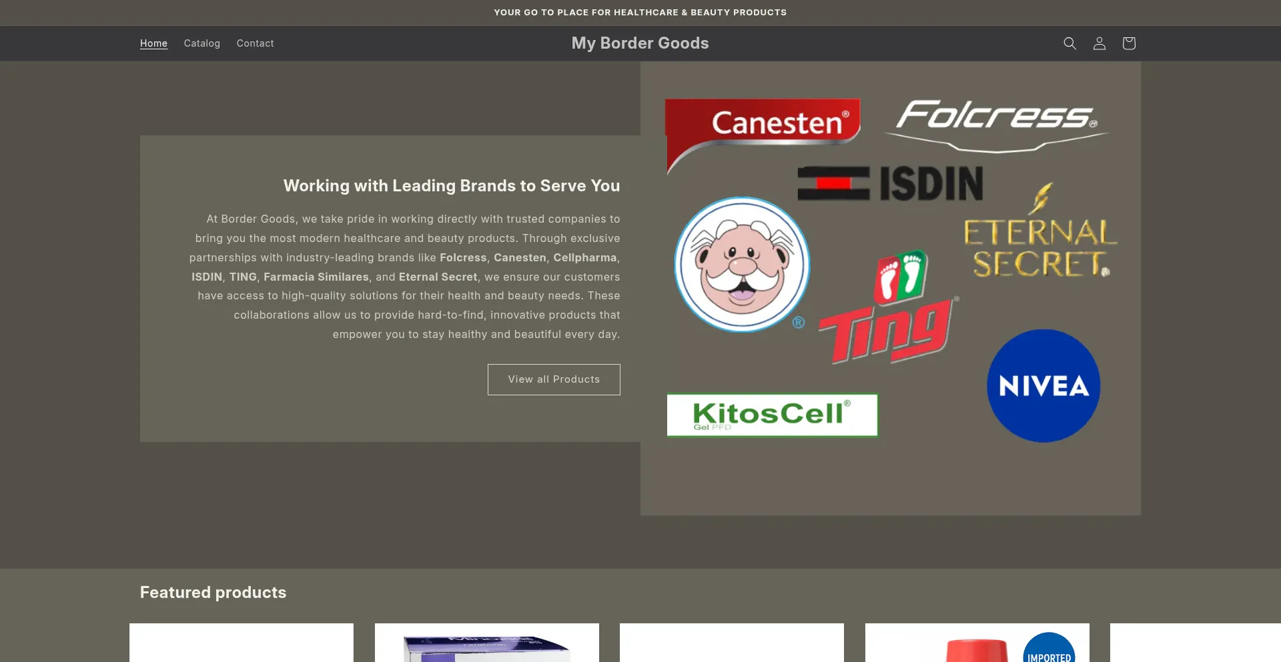Viewport: 1281px width, 662px height.
Task: Open the Catalog menu item
Action: [202, 43]
